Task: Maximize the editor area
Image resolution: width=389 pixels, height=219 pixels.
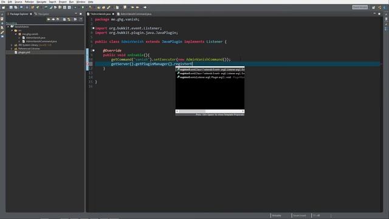Action: pos(379,14)
